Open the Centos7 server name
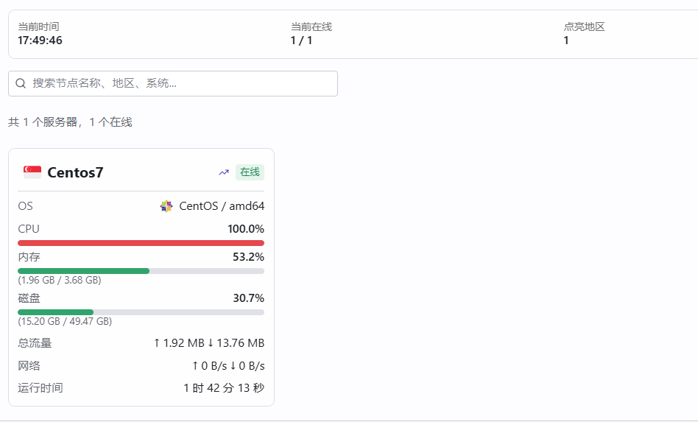 point(75,172)
